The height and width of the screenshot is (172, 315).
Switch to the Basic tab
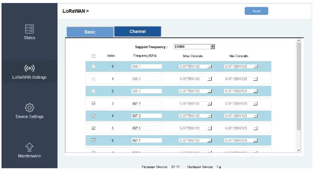[90, 32]
